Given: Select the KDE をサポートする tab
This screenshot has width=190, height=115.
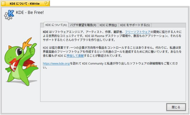Looking at the screenshot, I should point(135,25).
